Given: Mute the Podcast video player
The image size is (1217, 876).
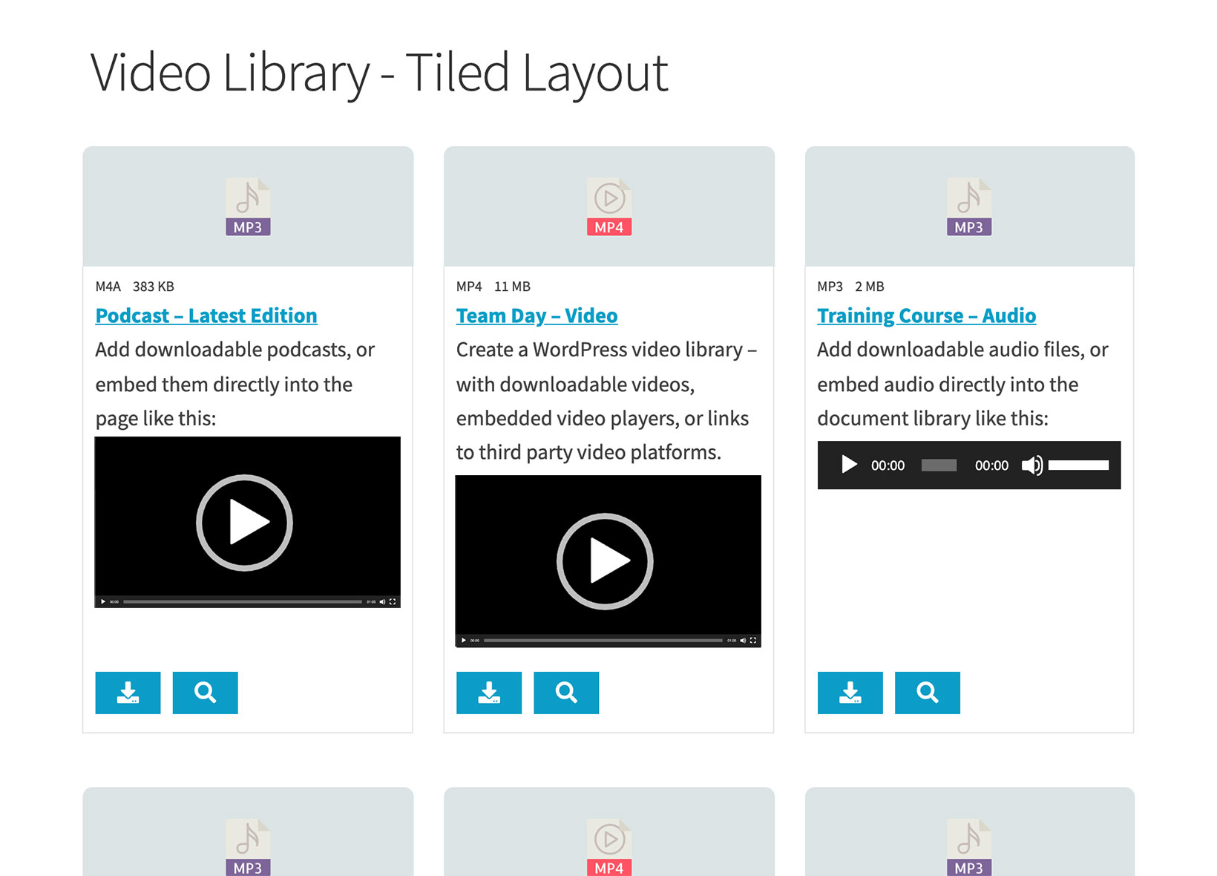Looking at the screenshot, I should click(x=383, y=601).
